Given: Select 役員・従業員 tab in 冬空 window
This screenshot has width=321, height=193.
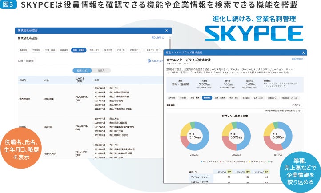Looking at the screenshot, I should (79, 50).
